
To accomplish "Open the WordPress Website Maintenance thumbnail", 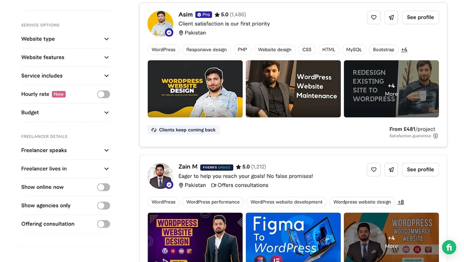I will [293, 89].
